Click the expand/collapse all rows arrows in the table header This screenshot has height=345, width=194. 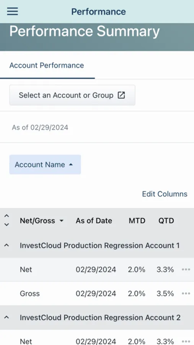pos(7,220)
